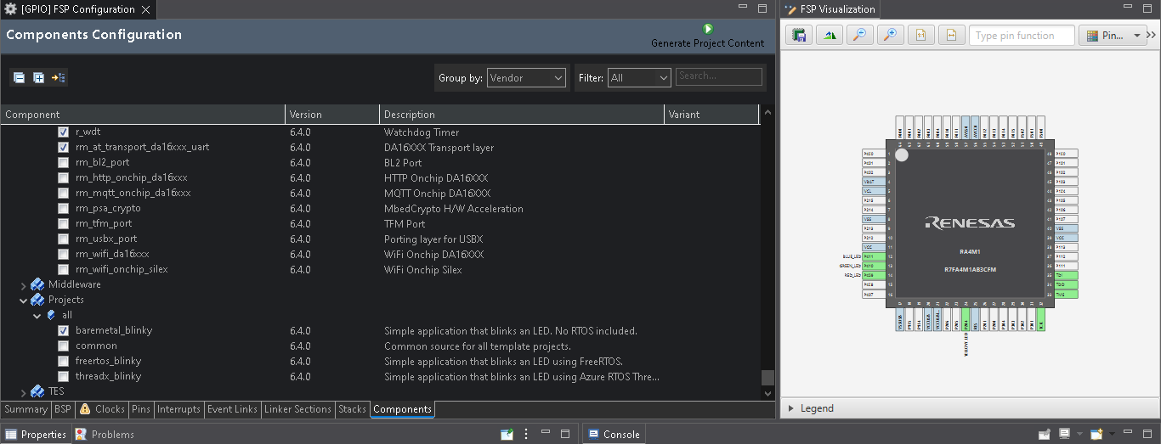The image size is (1161, 444).
Task: Sort by the Component column header
Action: click(x=143, y=115)
